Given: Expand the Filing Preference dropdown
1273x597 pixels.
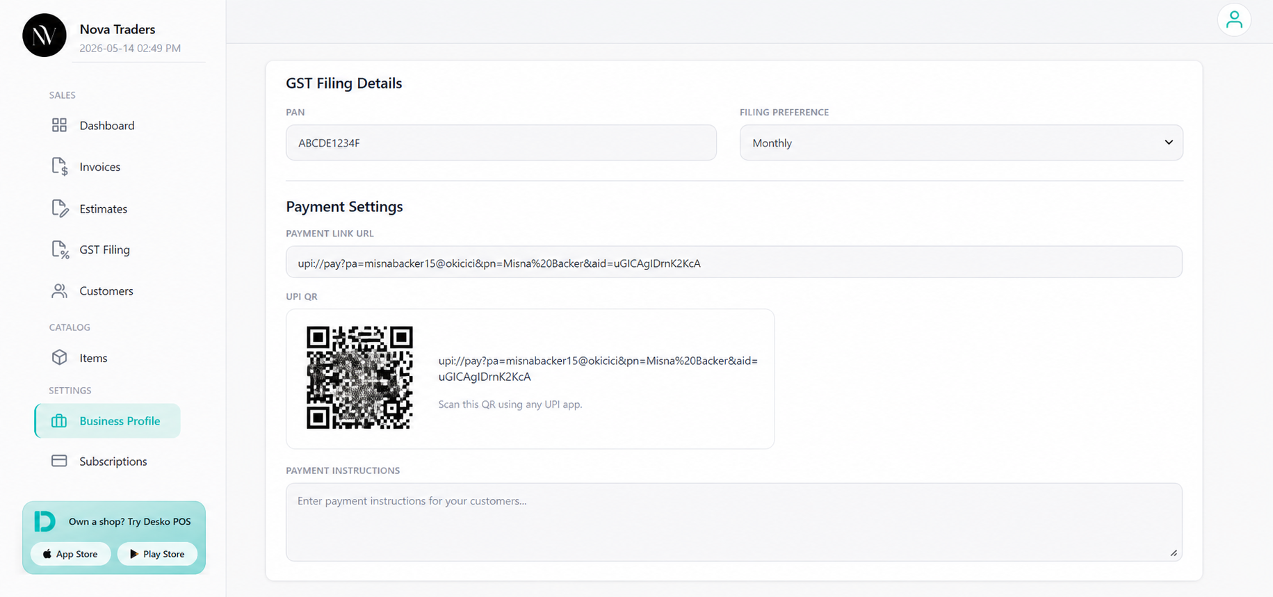Looking at the screenshot, I should pos(961,142).
